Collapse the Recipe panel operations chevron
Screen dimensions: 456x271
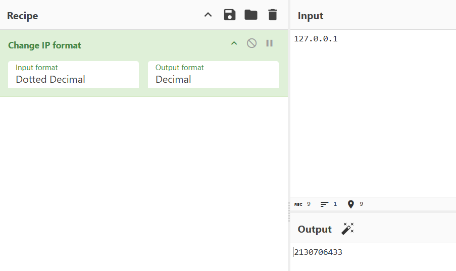208,15
